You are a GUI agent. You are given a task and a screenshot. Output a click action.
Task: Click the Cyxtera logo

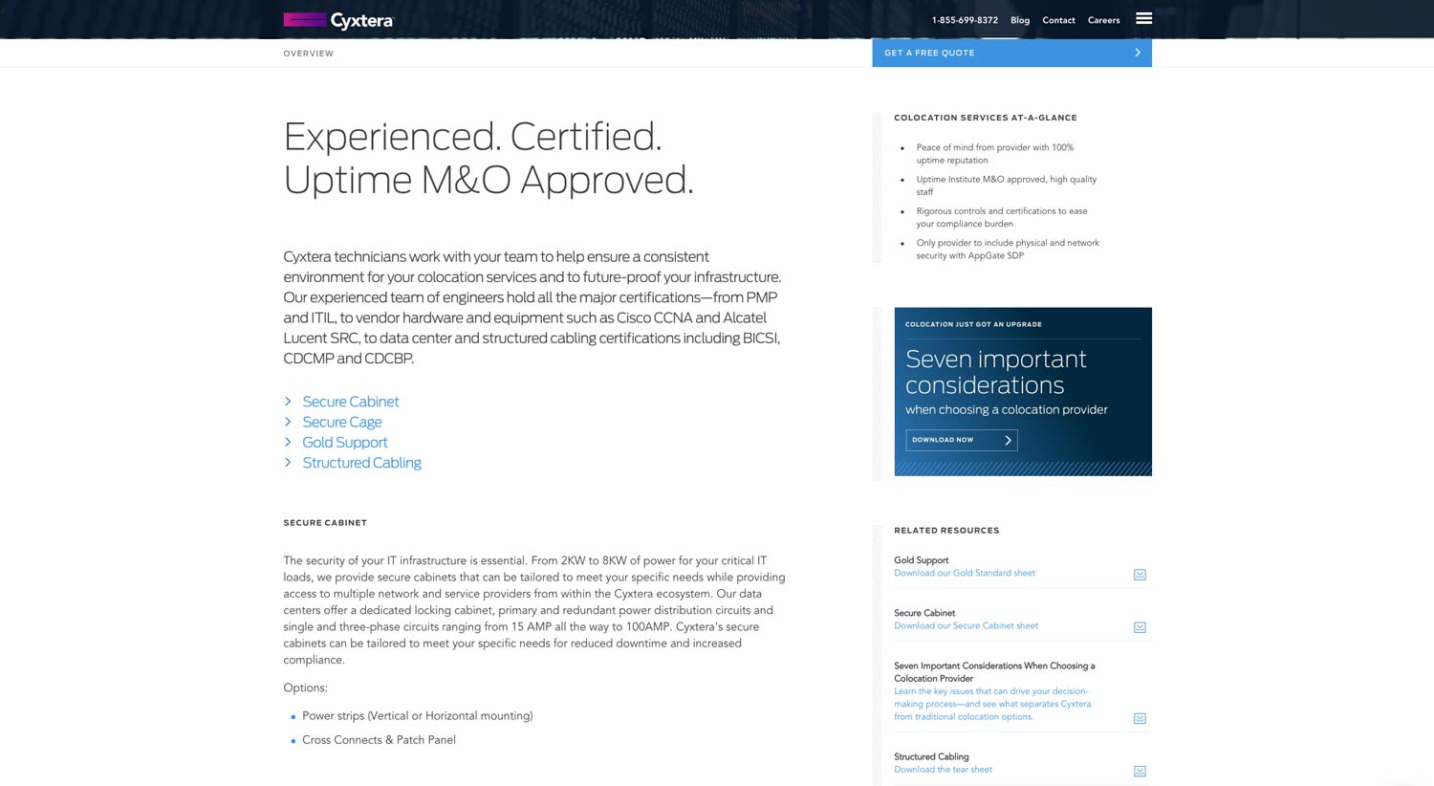click(x=338, y=20)
